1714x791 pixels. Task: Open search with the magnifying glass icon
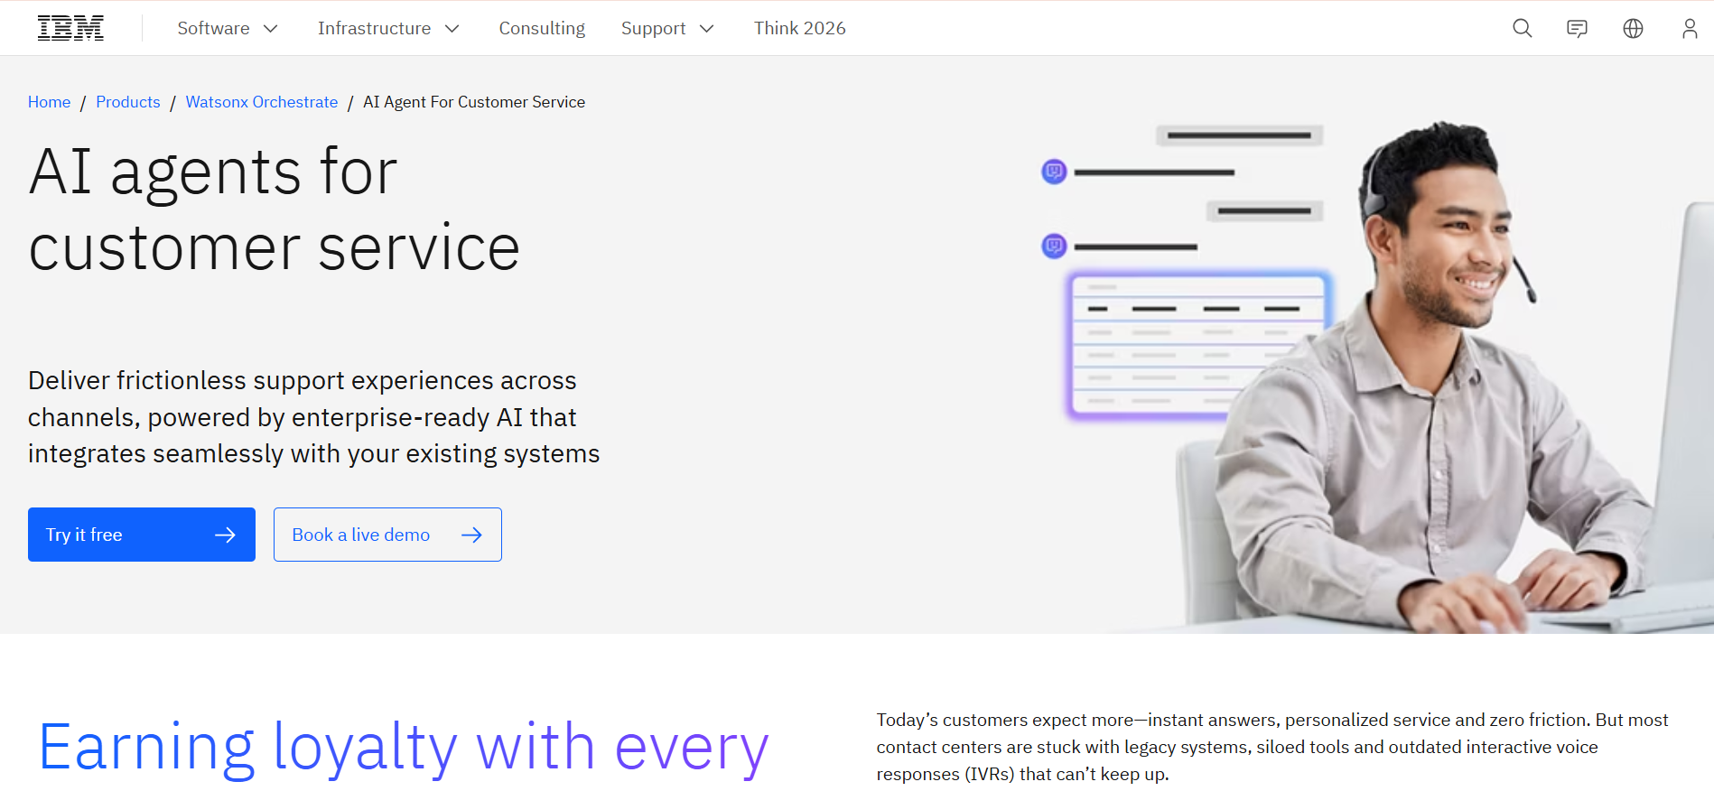(x=1522, y=28)
